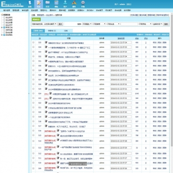Open the 不限属性 search filter dropdown
173x173 pixels.
(87, 24)
